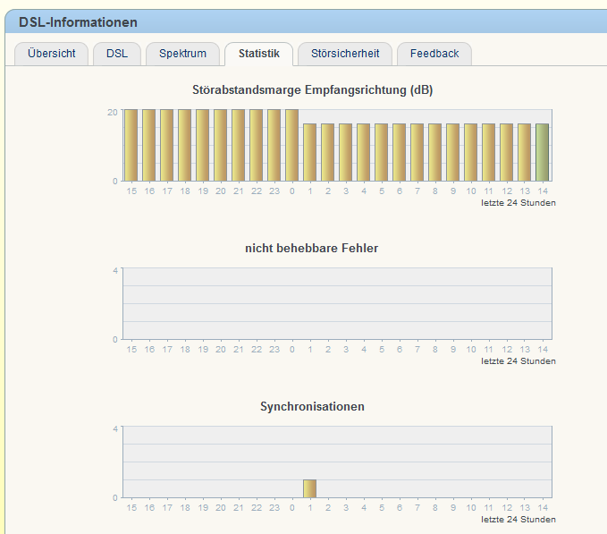
Task: Click the empty 'nicht behebbare Fehler' chart area
Action: (336, 303)
